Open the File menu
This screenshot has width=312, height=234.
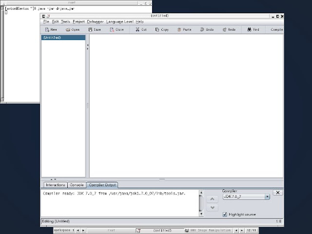click(x=46, y=21)
